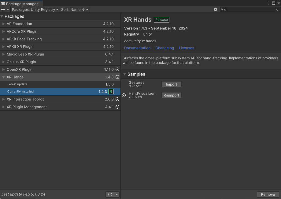The width and height of the screenshot is (281, 199).
Task: Select the XR Interaction Toolkit package
Action: (x=60, y=99)
